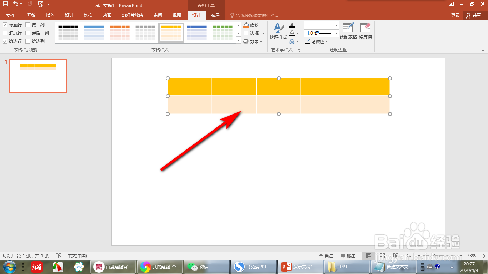This screenshot has width=488, height=274.
Task: Fit slide to window icon
Action: click(483, 256)
